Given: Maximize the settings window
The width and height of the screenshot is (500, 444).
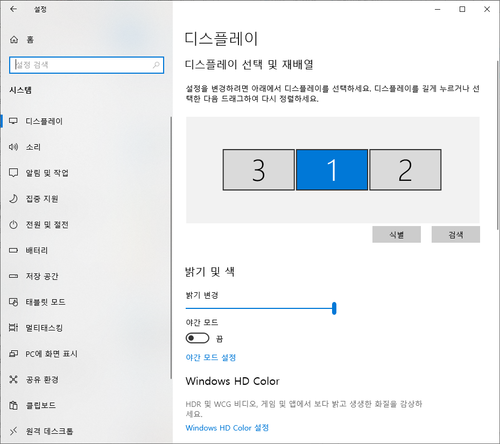Looking at the screenshot, I should tap(462, 9).
